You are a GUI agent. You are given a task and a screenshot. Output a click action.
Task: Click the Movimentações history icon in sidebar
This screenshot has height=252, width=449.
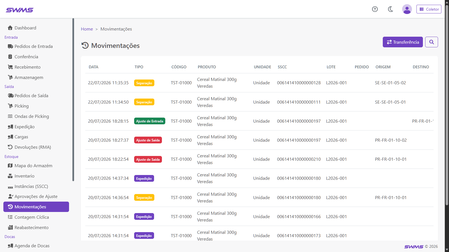point(10,207)
